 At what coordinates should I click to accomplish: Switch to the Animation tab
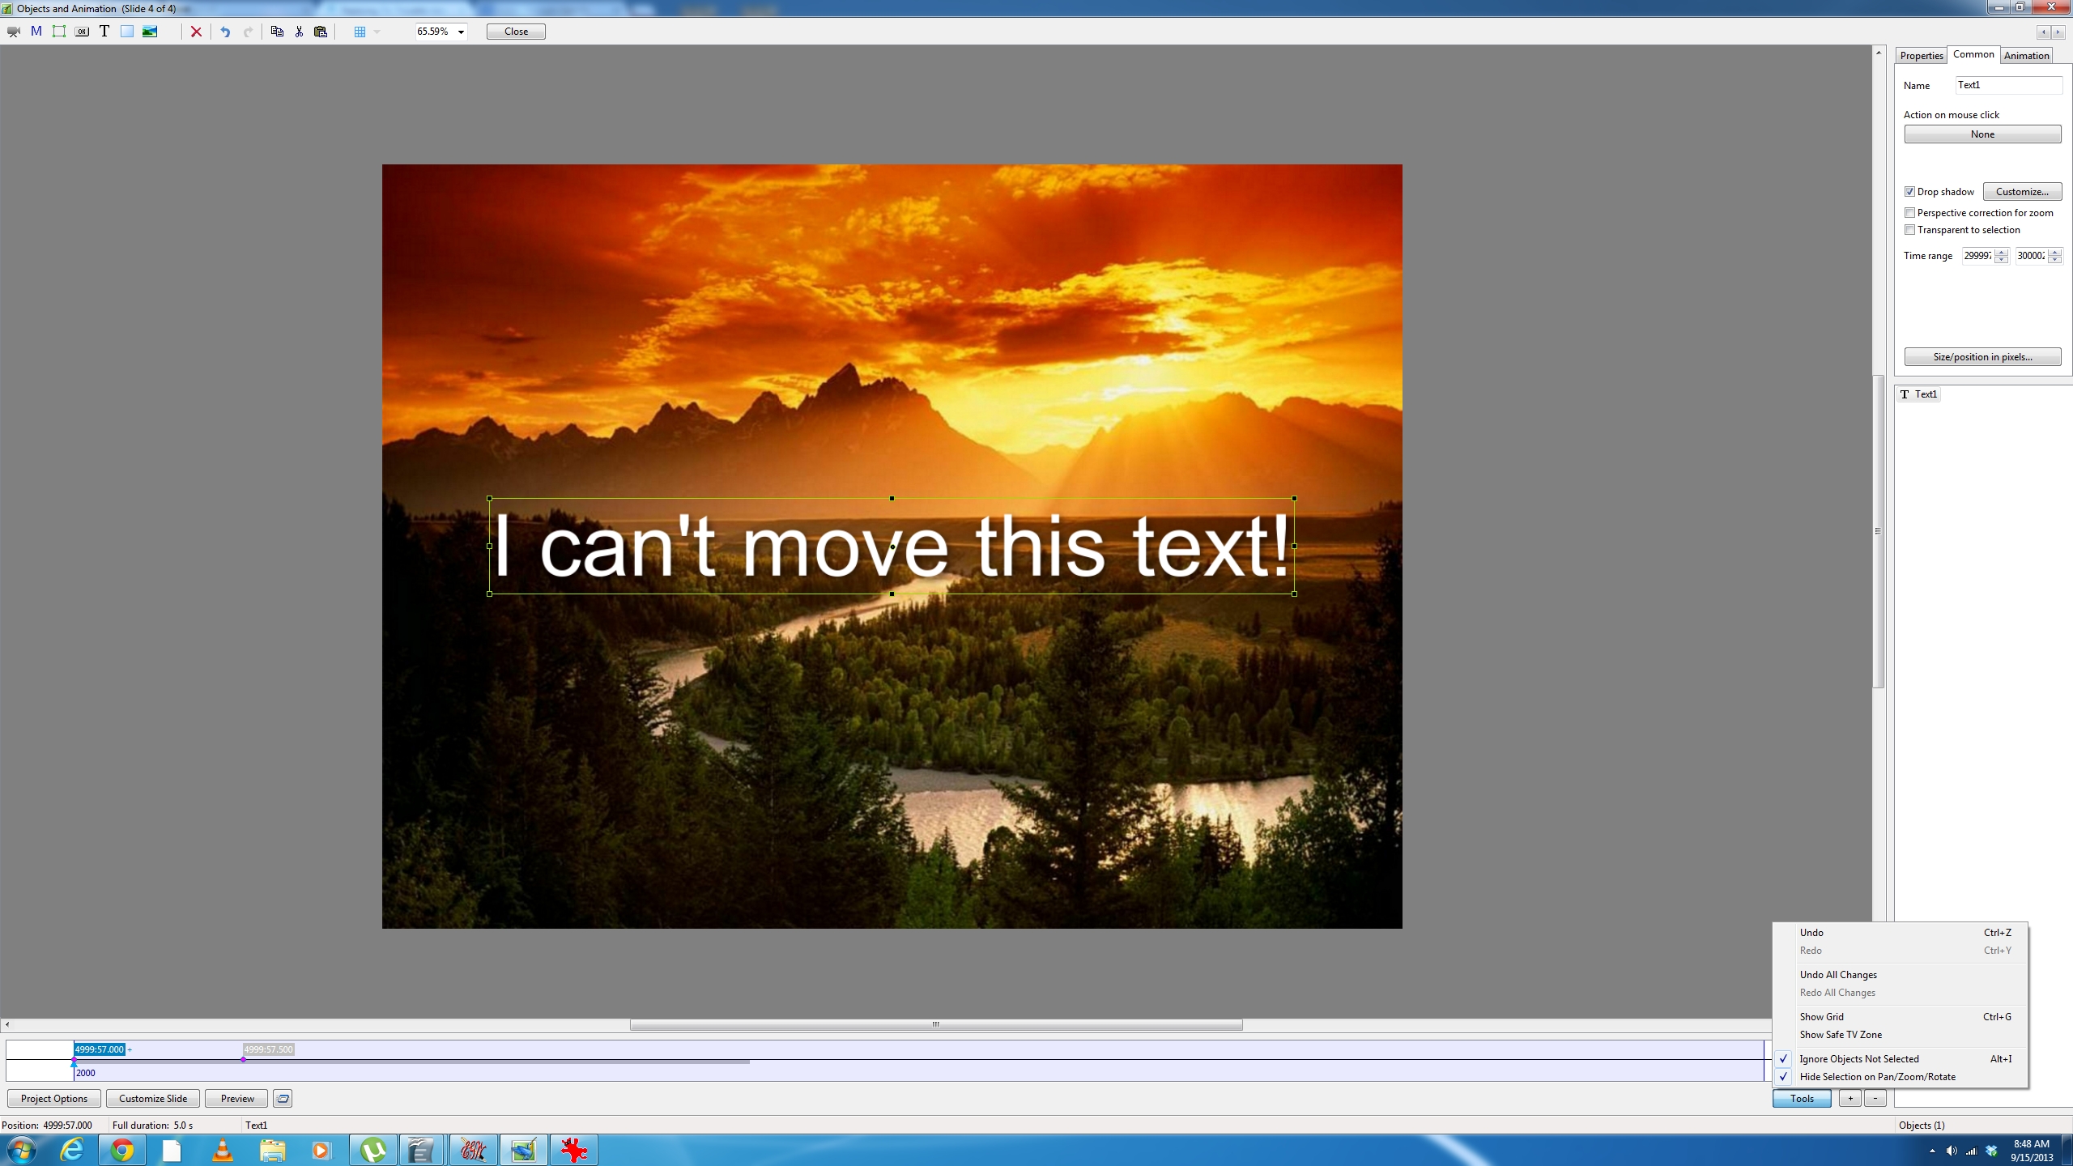pyautogui.click(x=2025, y=55)
